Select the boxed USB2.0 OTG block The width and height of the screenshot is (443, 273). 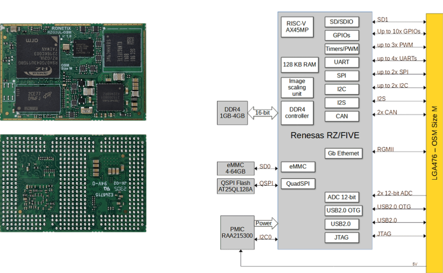click(343, 211)
